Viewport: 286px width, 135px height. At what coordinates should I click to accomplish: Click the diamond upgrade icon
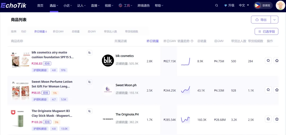tap(226, 6)
